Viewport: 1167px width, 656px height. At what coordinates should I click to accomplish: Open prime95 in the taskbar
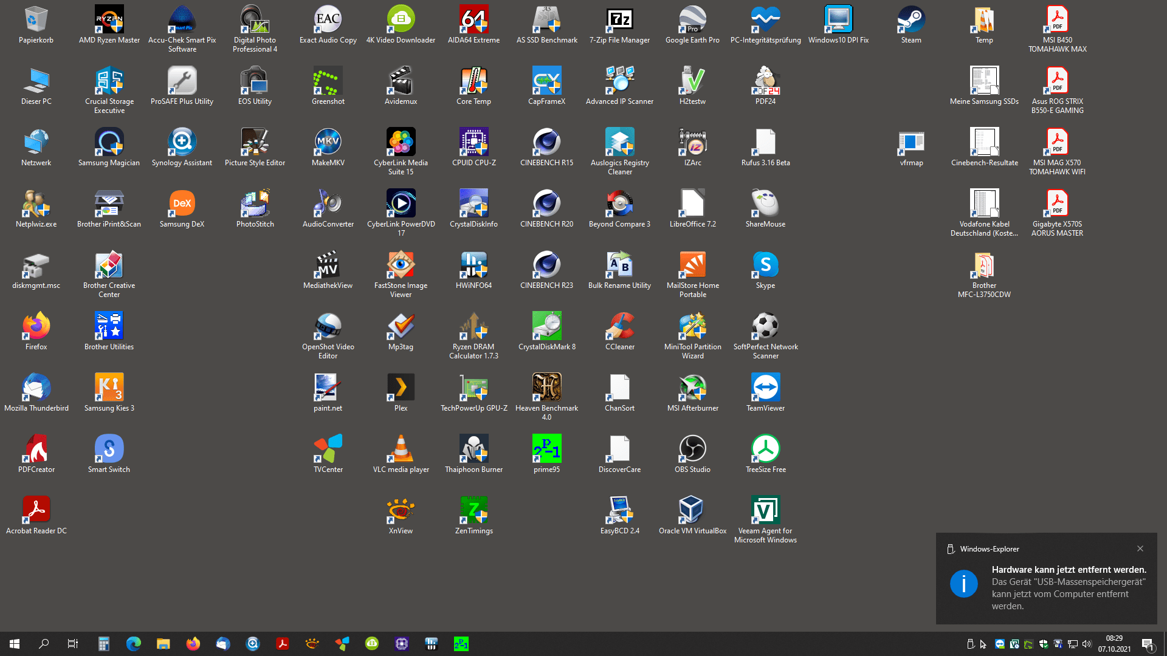click(461, 644)
